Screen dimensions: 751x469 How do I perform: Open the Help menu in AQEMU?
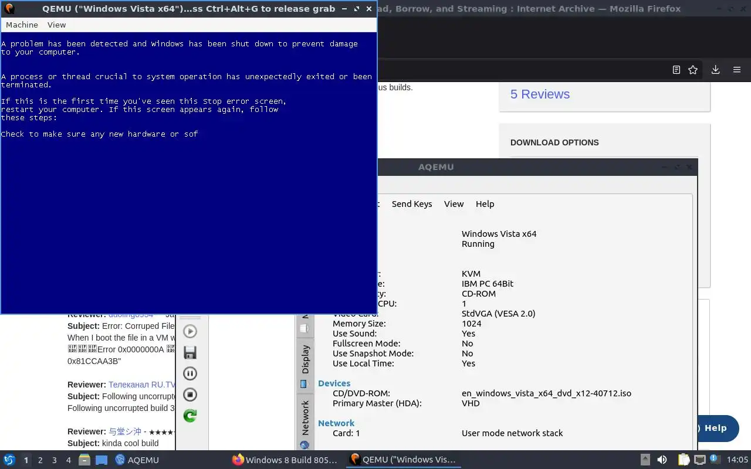click(x=485, y=204)
